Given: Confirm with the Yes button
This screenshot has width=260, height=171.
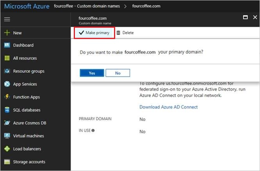Looking at the screenshot, I should [x=92, y=73].
